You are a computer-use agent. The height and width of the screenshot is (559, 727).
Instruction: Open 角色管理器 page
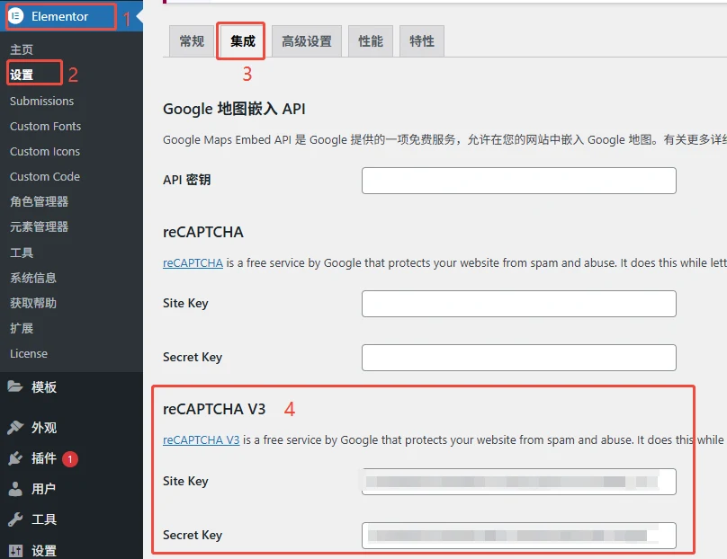tap(39, 201)
